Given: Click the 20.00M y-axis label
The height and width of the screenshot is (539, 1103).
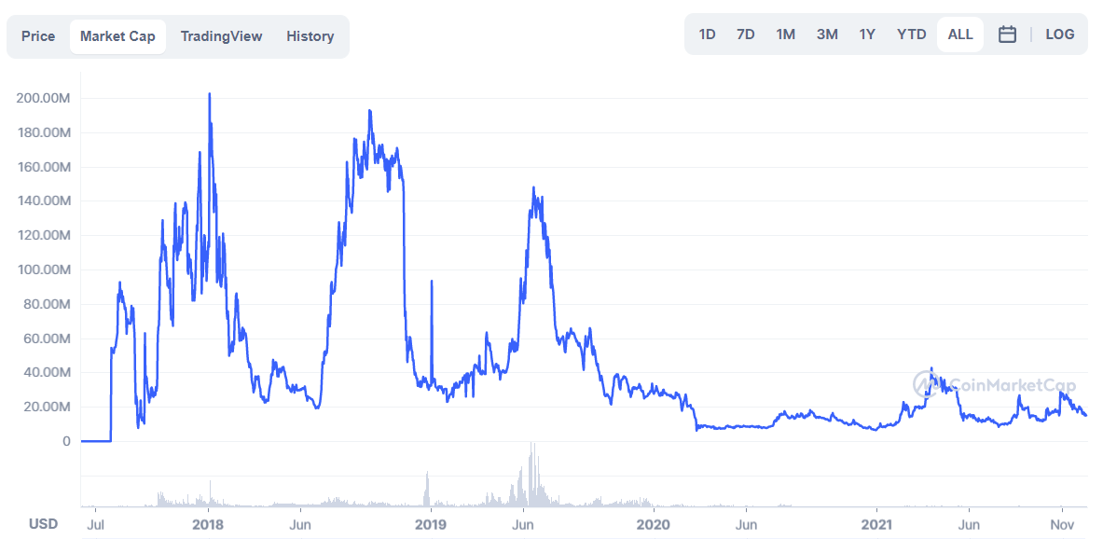Looking at the screenshot, I should [46, 408].
